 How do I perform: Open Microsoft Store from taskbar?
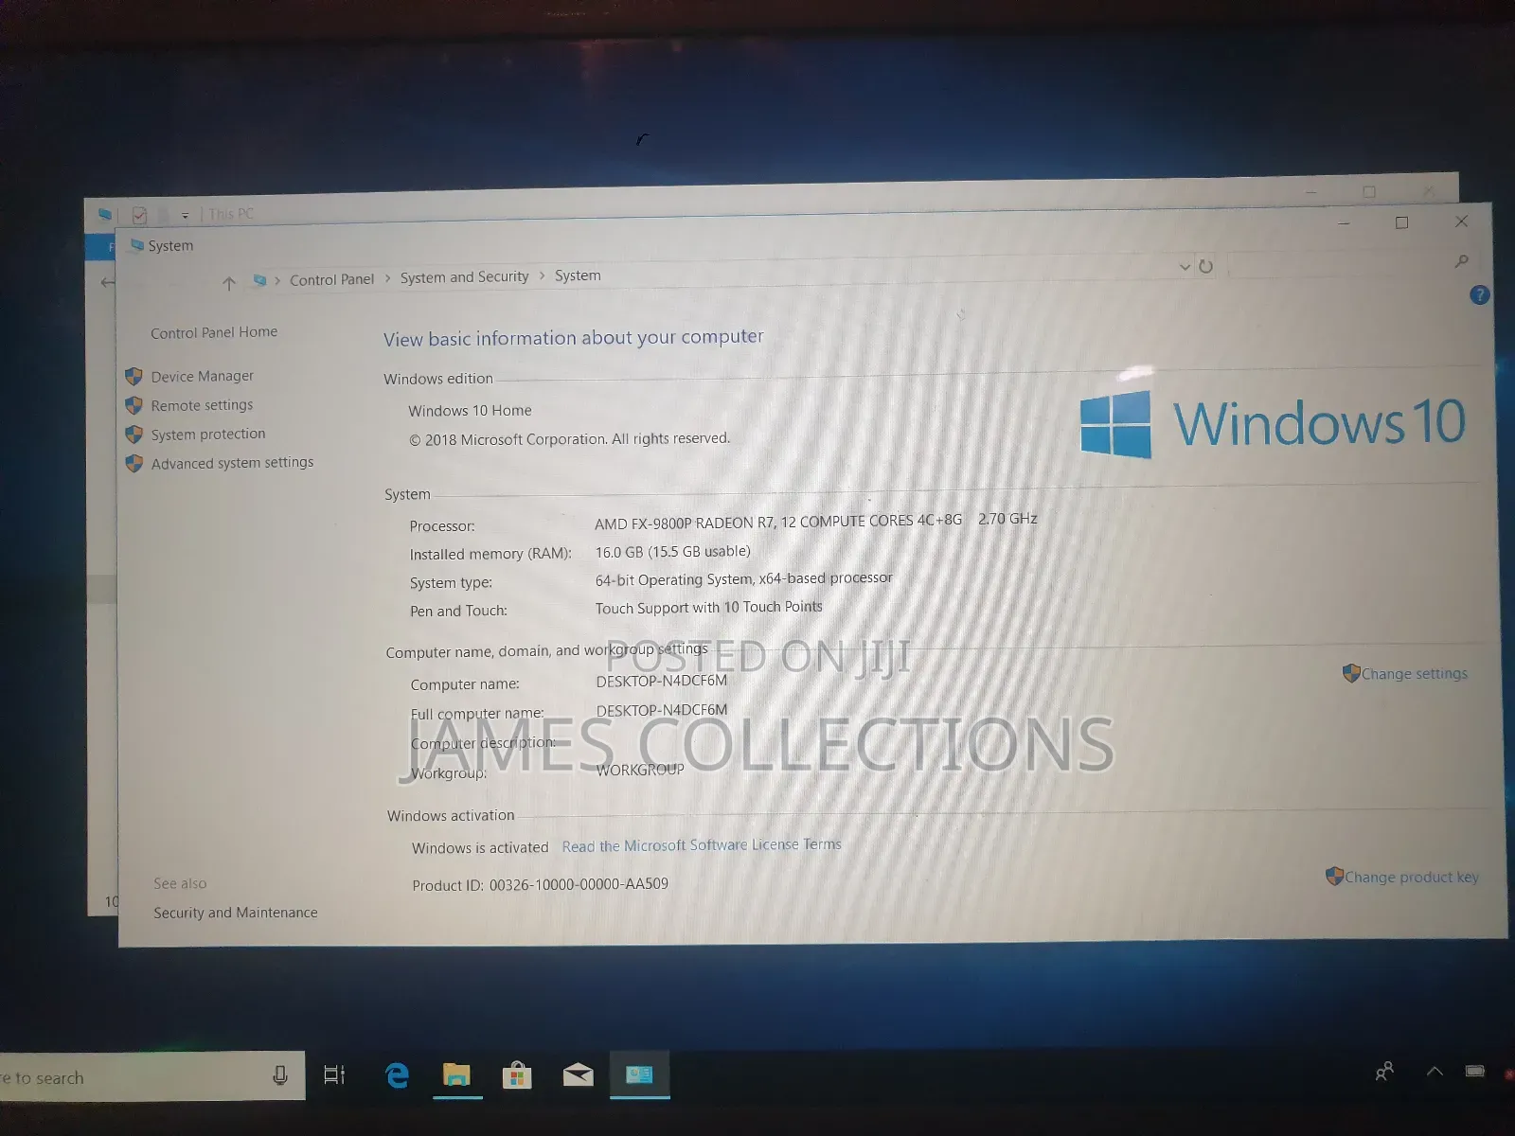(x=516, y=1075)
